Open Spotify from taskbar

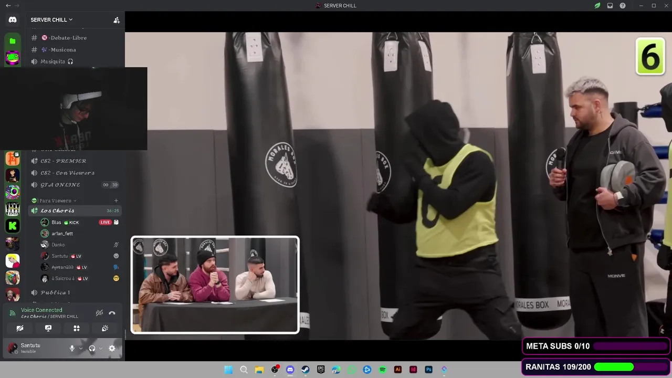point(382,370)
